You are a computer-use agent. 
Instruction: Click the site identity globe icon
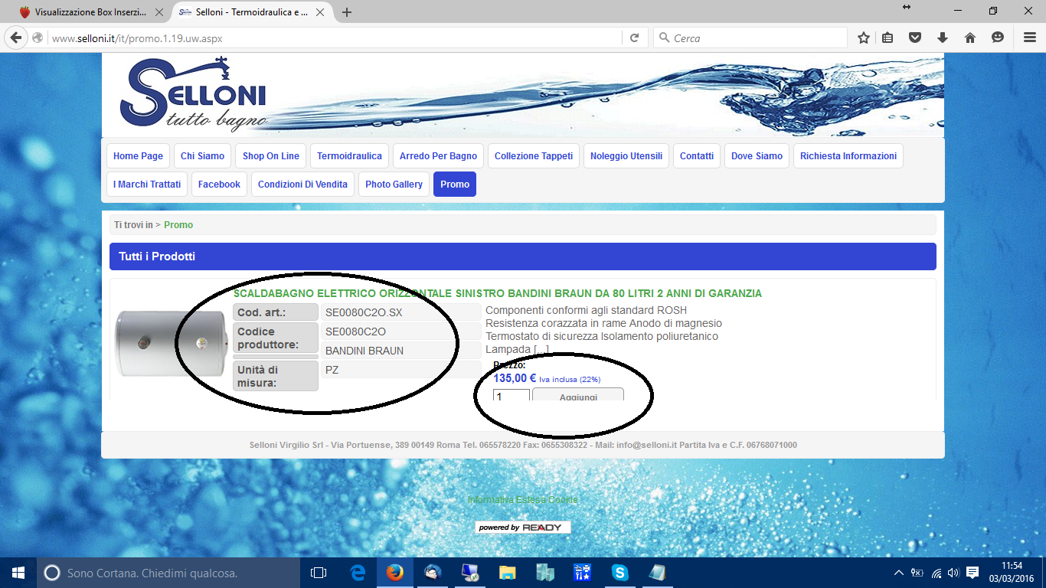point(38,38)
